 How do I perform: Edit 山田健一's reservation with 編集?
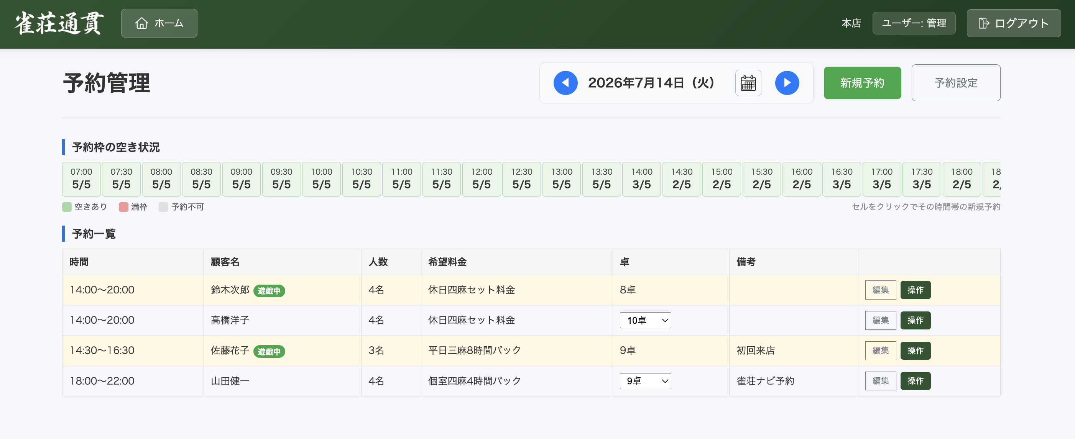tap(881, 381)
